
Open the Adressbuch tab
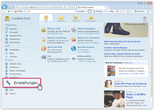(x=76, y=18)
